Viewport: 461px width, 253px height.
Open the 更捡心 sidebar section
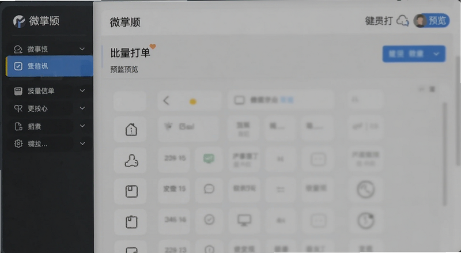click(x=50, y=108)
